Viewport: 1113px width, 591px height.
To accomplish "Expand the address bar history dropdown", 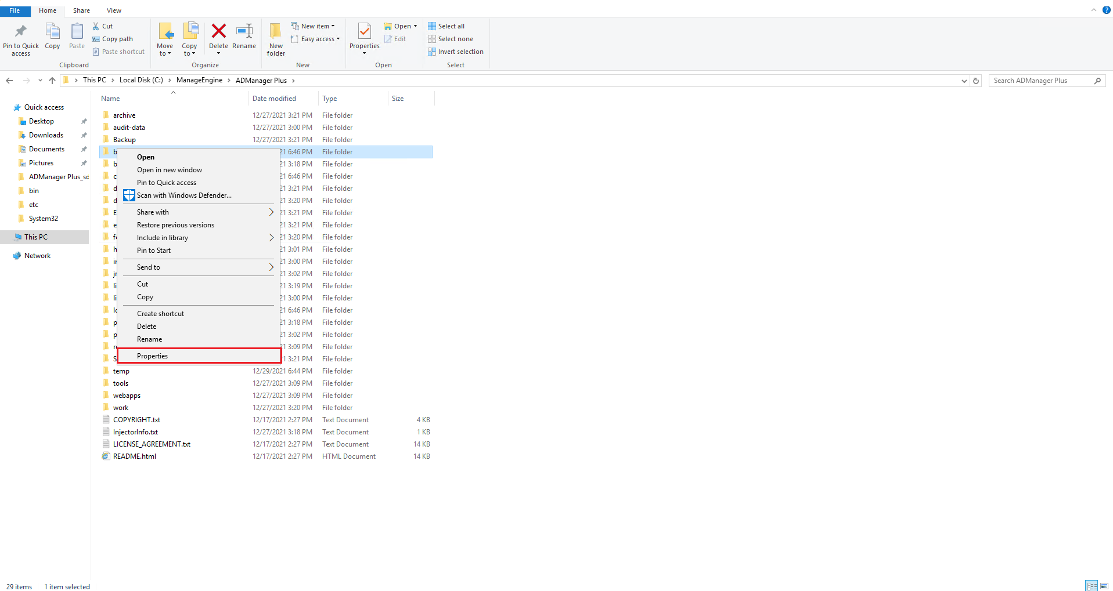I will pos(964,81).
